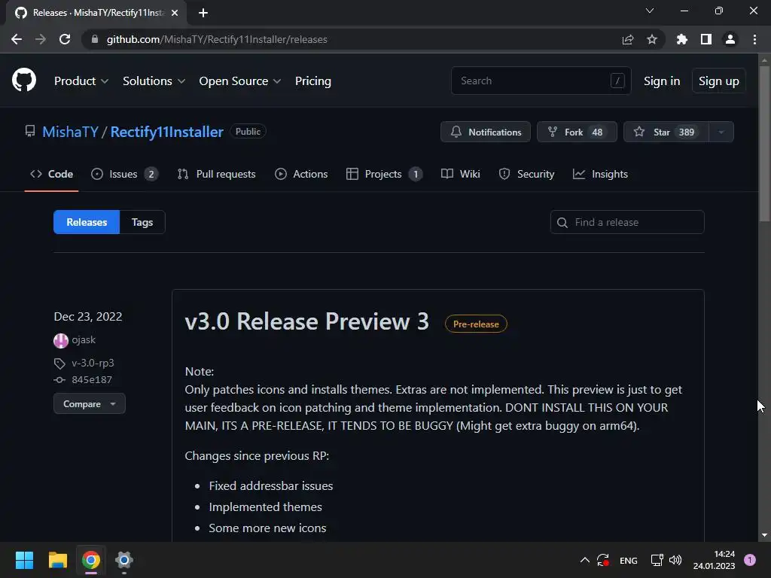Expand the Product menu
The height and width of the screenshot is (578, 771).
point(81,81)
